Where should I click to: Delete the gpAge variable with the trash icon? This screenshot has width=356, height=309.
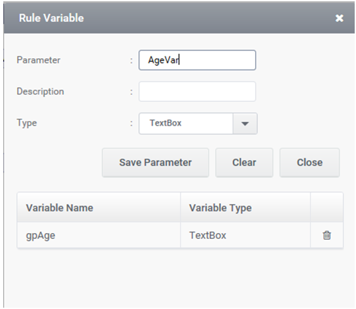point(327,235)
